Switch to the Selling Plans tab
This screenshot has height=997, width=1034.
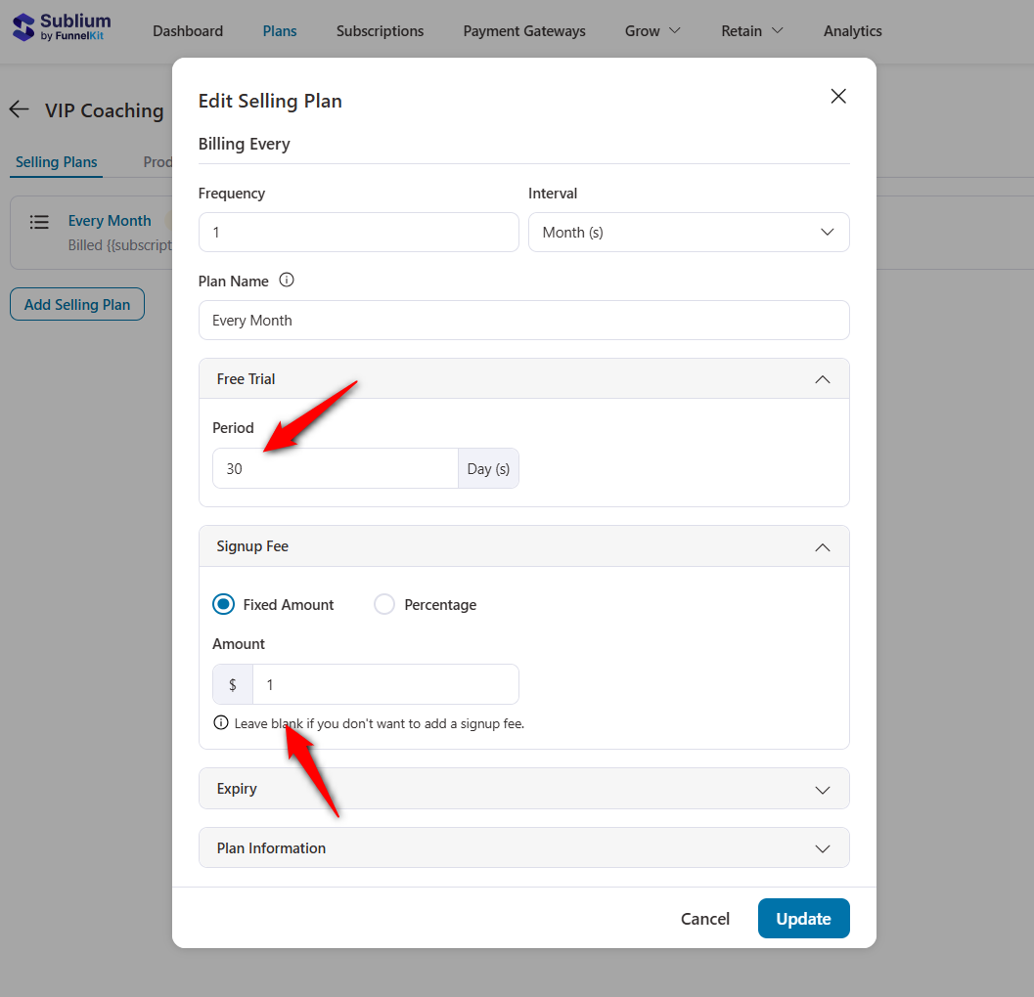[x=56, y=162]
